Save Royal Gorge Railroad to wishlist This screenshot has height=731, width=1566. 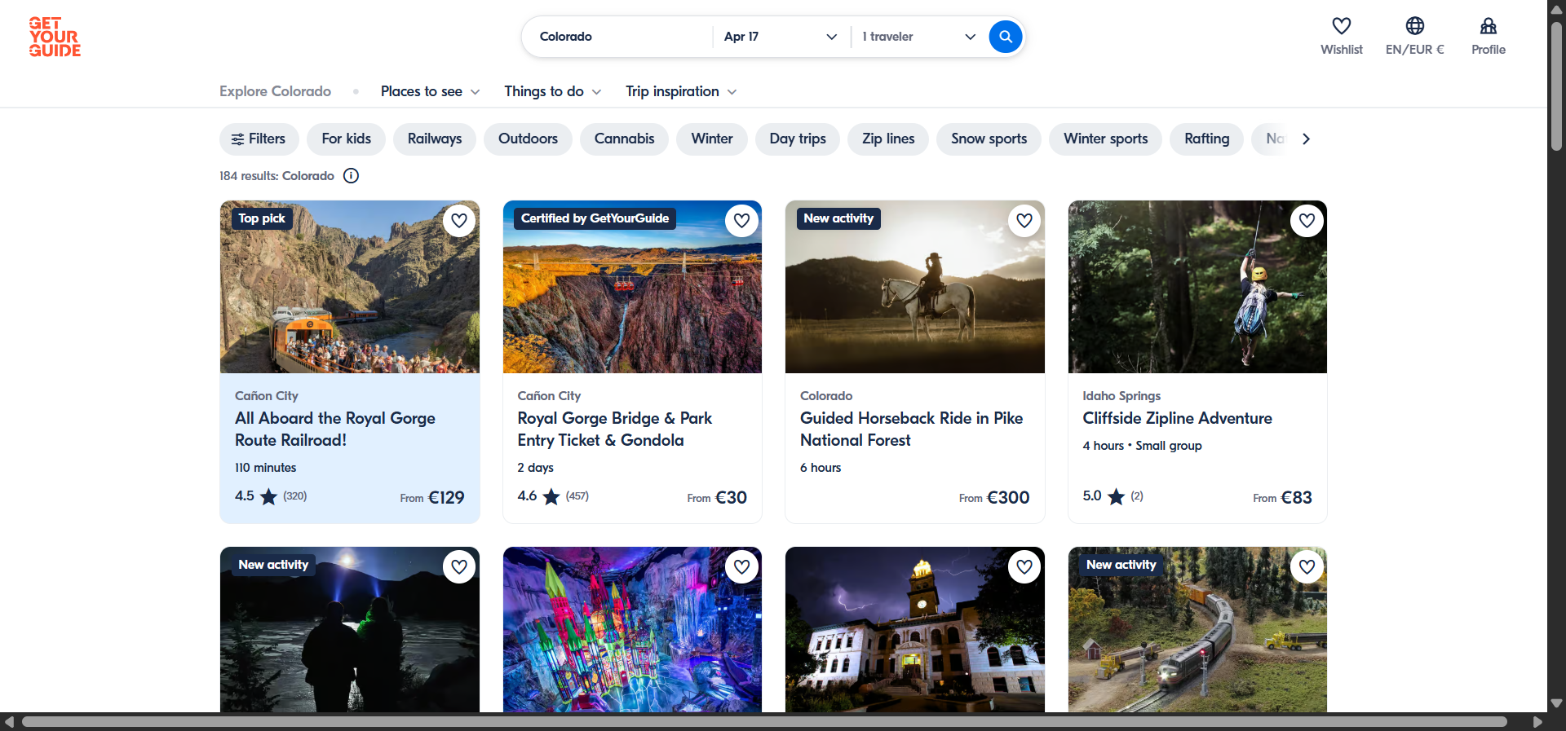459,221
